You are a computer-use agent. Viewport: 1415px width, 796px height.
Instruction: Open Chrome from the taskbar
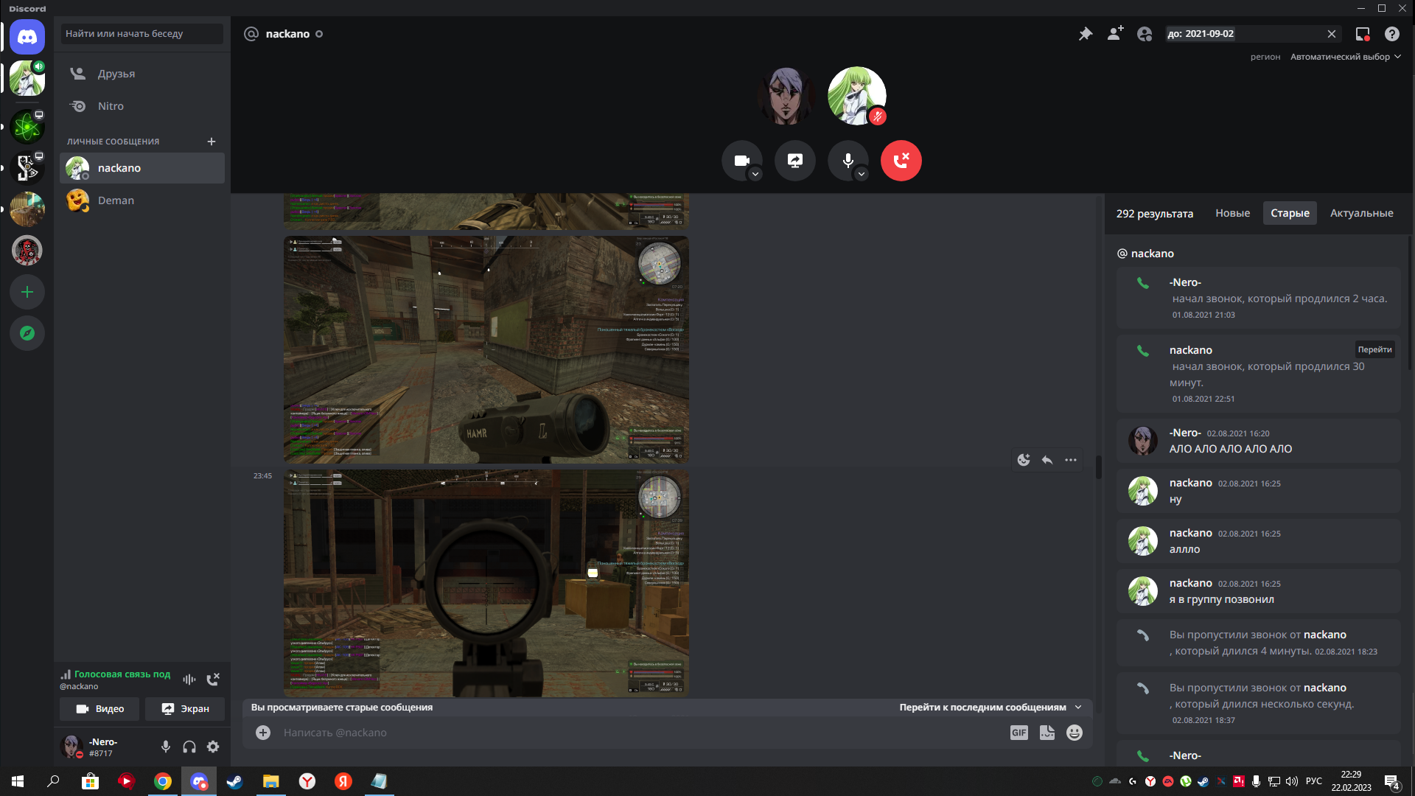[x=163, y=781]
